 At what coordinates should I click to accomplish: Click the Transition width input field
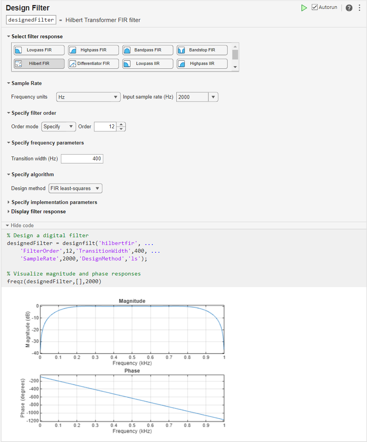[x=82, y=158]
